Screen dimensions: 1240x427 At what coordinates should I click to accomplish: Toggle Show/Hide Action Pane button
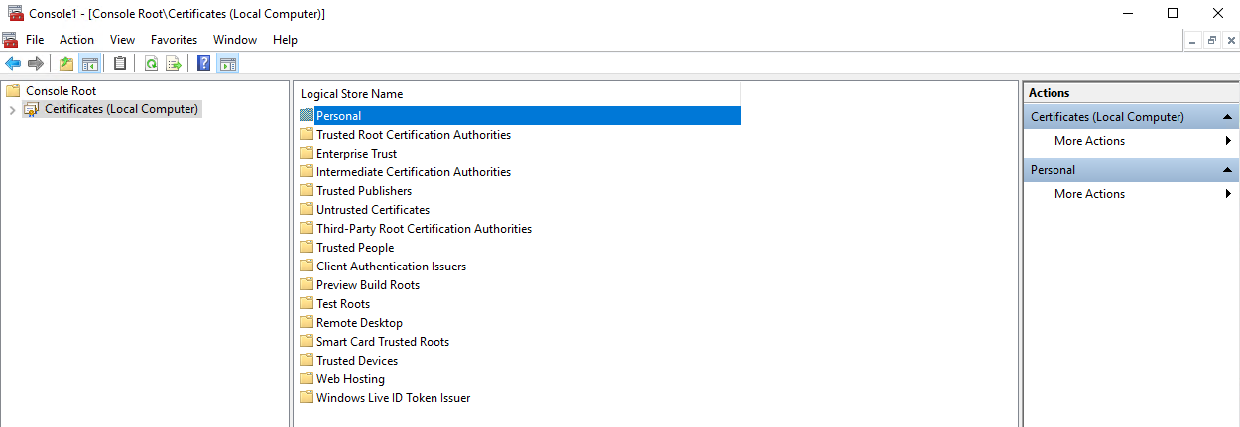click(x=227, y=64)
